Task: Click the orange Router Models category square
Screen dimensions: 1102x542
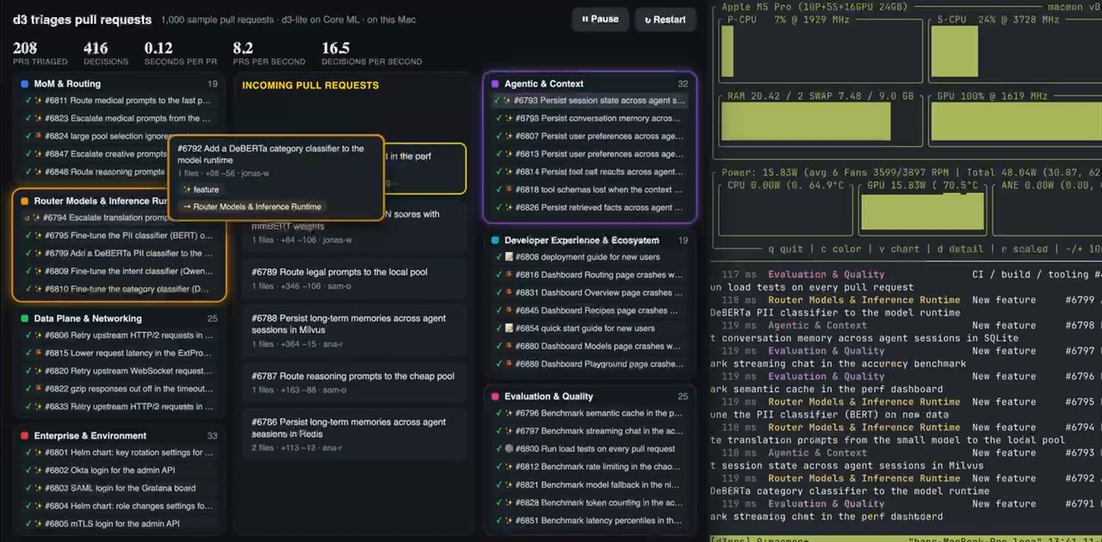Action: [24, 201]
